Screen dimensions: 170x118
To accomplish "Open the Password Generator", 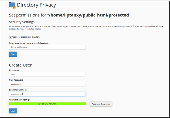I will [x=101, y=104].
